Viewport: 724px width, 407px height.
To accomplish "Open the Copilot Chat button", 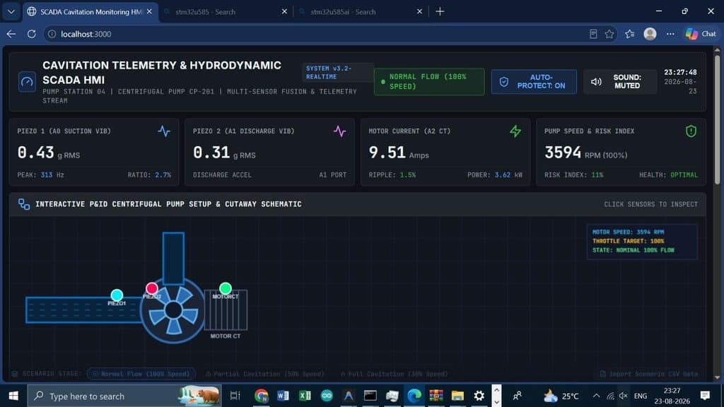I will pos(701,34).
